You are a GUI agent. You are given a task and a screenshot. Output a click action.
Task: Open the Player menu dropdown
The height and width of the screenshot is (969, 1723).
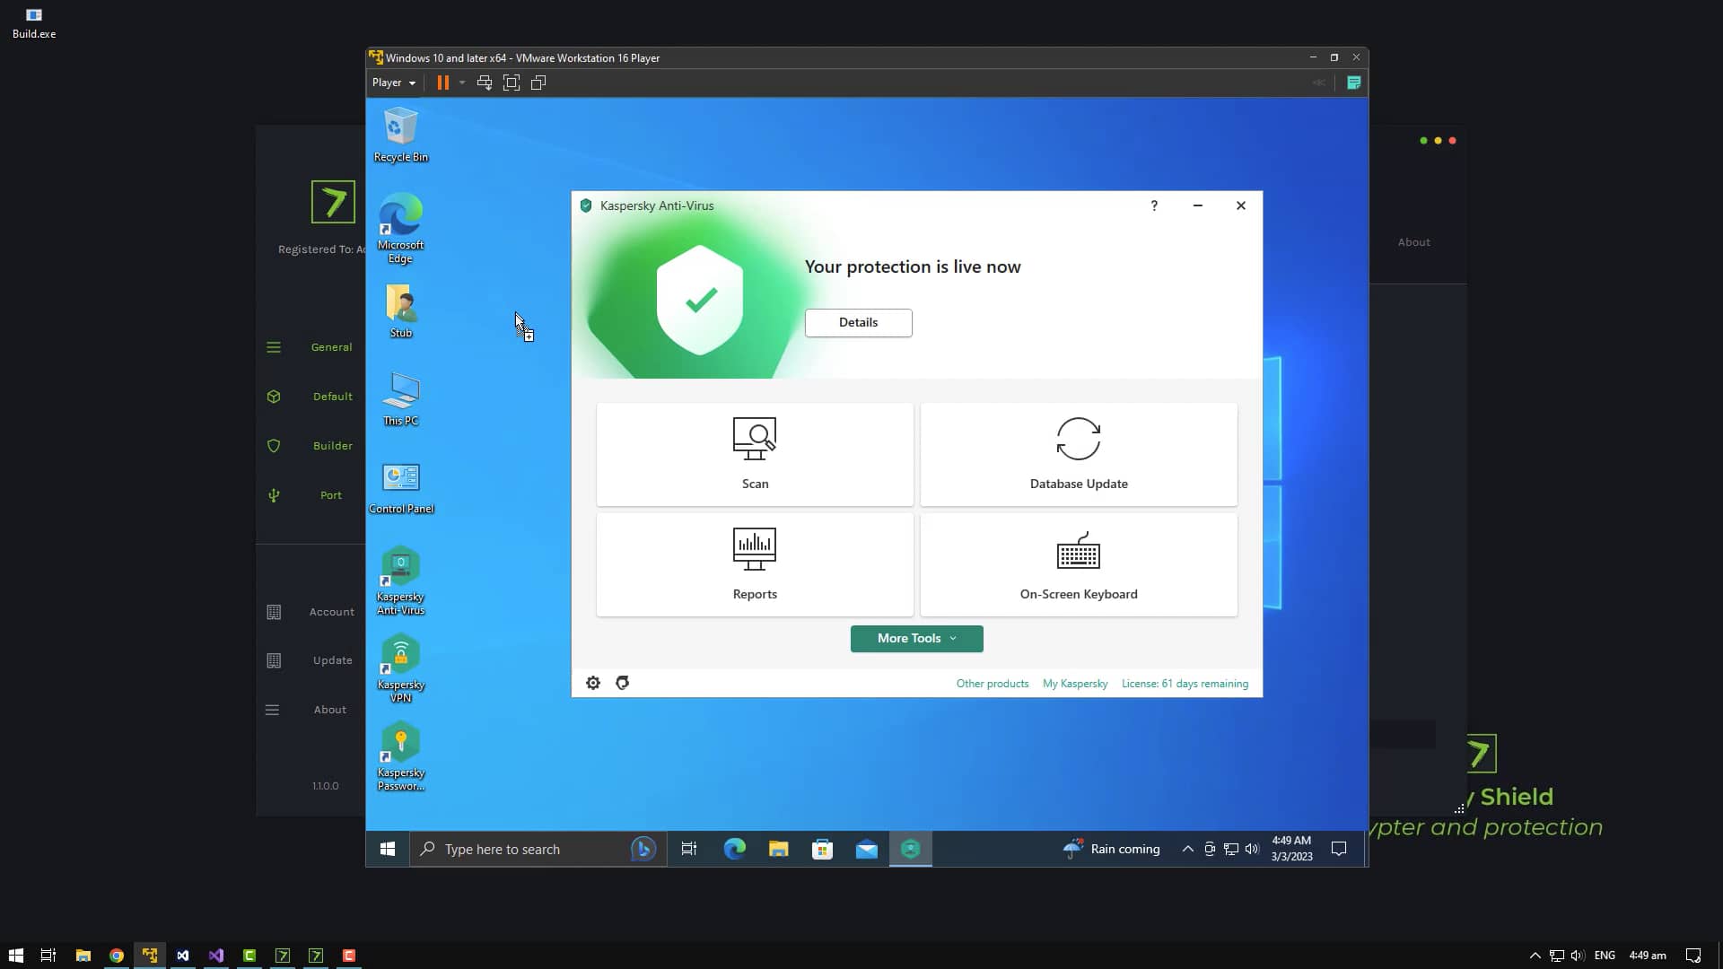click(x=392, y=82)
